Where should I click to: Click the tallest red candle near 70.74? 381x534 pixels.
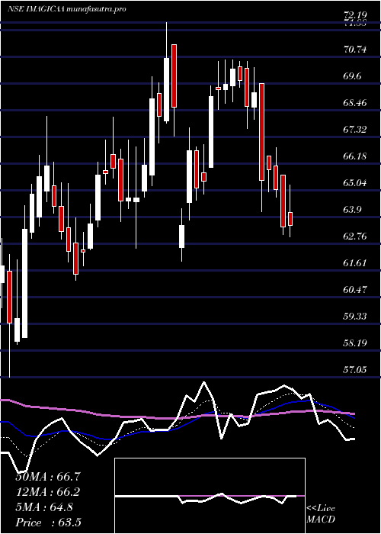[x=174, y=76]
